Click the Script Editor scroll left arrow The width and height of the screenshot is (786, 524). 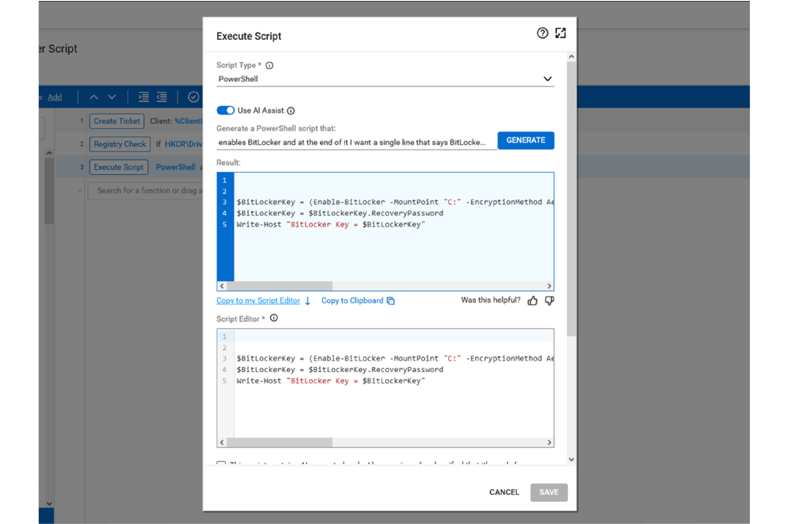[222, 443]
